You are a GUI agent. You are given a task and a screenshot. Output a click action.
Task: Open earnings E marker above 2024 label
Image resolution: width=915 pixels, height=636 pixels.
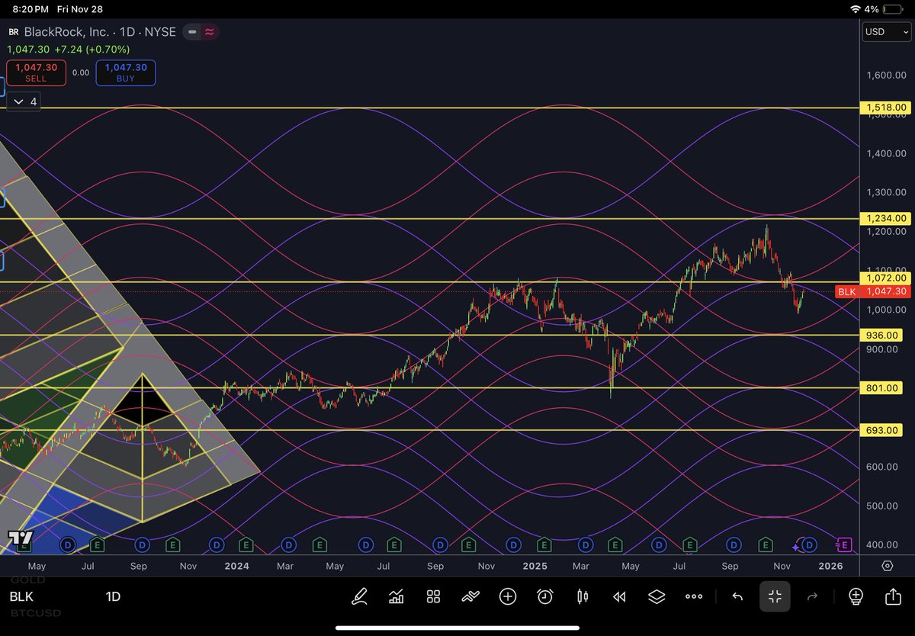245,544
